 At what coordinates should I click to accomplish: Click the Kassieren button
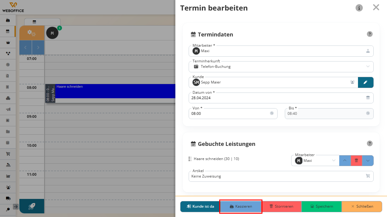[241, 206]
